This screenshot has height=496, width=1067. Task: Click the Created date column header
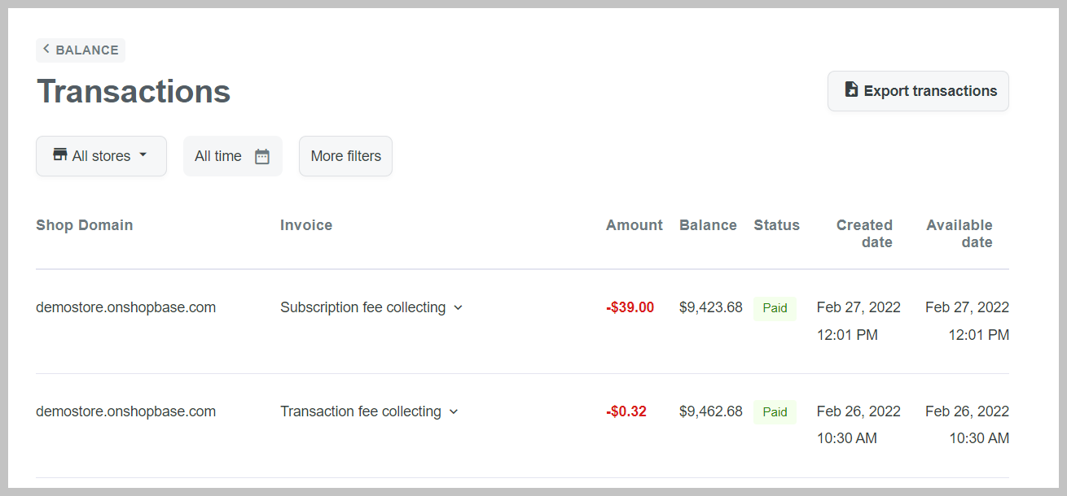point(864,233)
